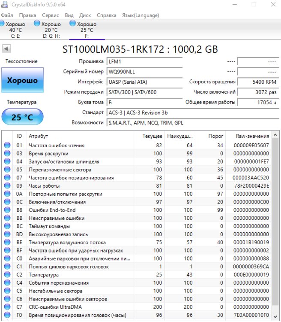Click the 25 °C temperature button
This screenshot has width=281, height=322.
point(22,117)
